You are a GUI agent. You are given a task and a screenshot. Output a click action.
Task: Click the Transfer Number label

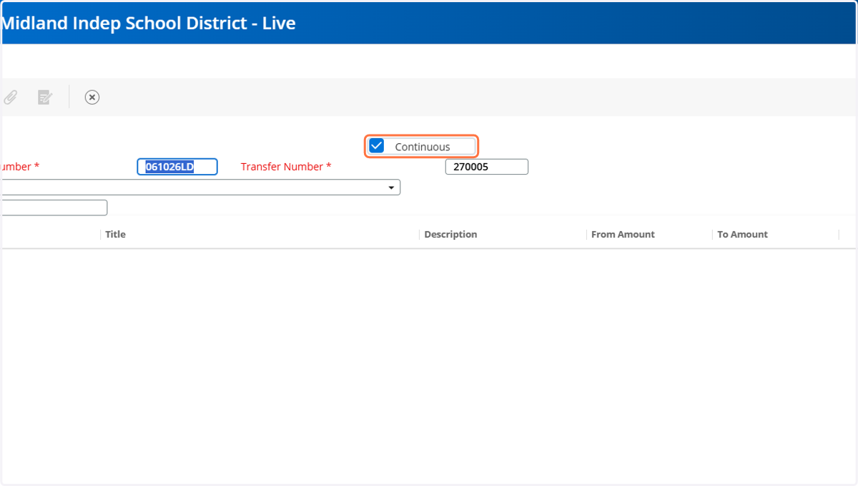tap(286, 167)
